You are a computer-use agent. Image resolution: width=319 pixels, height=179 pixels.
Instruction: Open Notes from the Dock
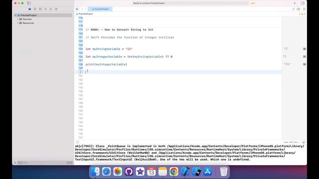(162, 172)
